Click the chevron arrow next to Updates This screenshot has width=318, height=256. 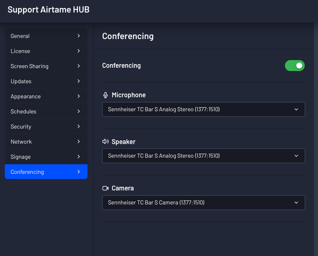(x=79, y=81)
